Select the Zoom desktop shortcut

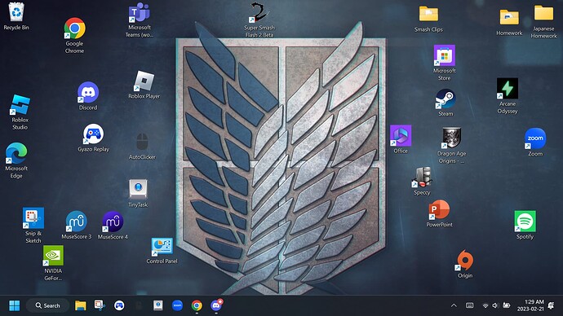[x=535, y=143]
